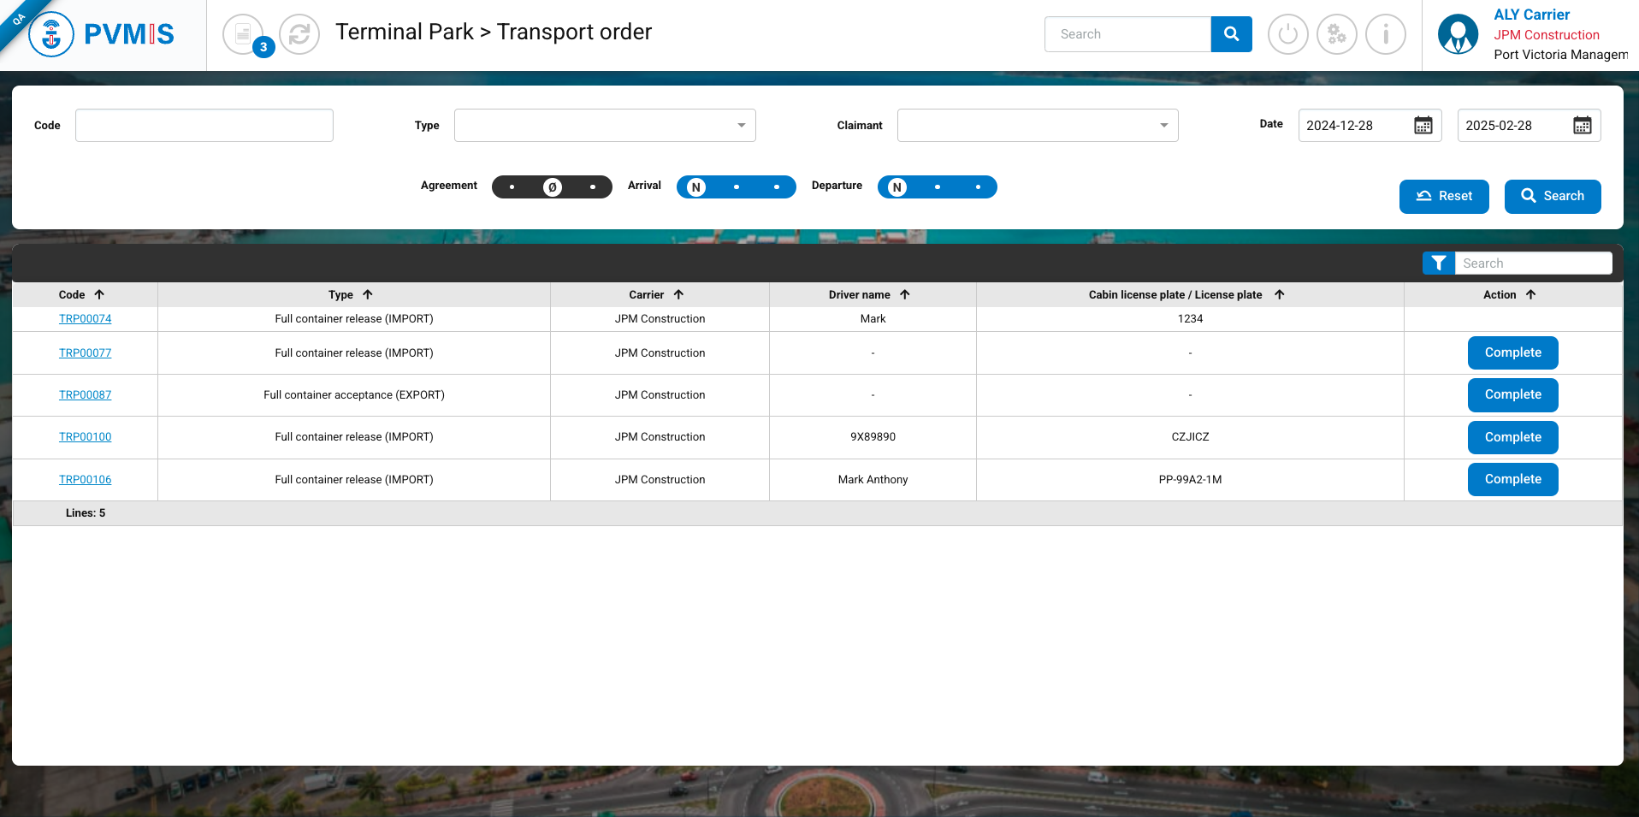Viewport: 1639px width, 817px height.
Task: Toggle the Agreement three-state switch
Action: [x=552, y=186]
